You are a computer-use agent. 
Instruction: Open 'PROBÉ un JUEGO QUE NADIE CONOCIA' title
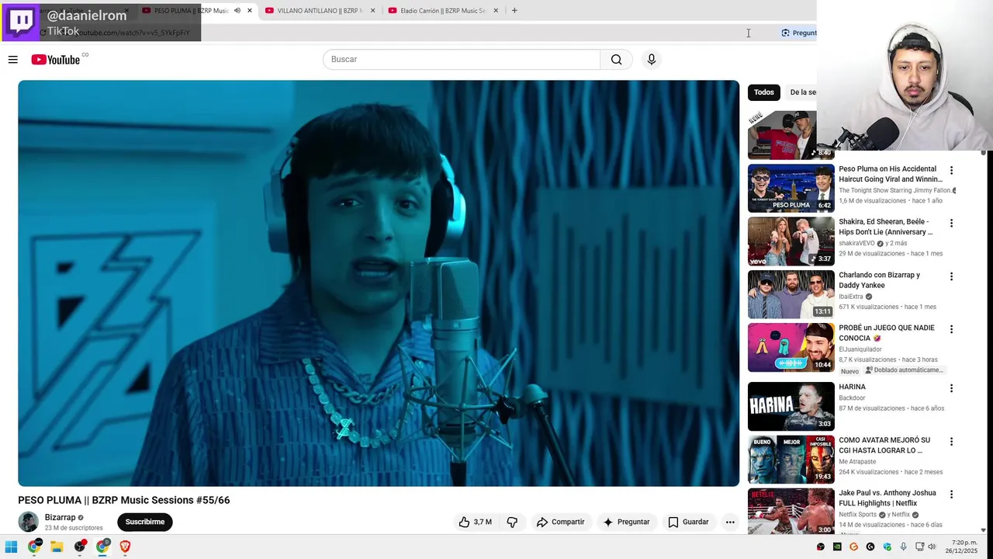tap(887, 333)
